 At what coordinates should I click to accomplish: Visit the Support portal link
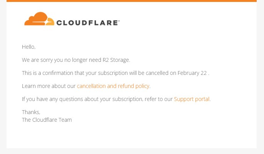click(x=192, y=99)
